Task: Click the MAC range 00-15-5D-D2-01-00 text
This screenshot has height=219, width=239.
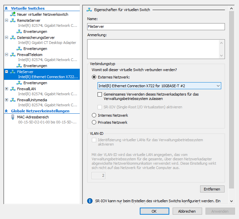Action: [47, 122]
